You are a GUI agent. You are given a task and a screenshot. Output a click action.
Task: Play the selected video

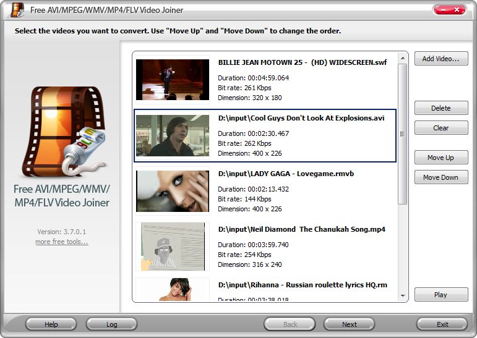pyautogui.click(x=441, y=295)
